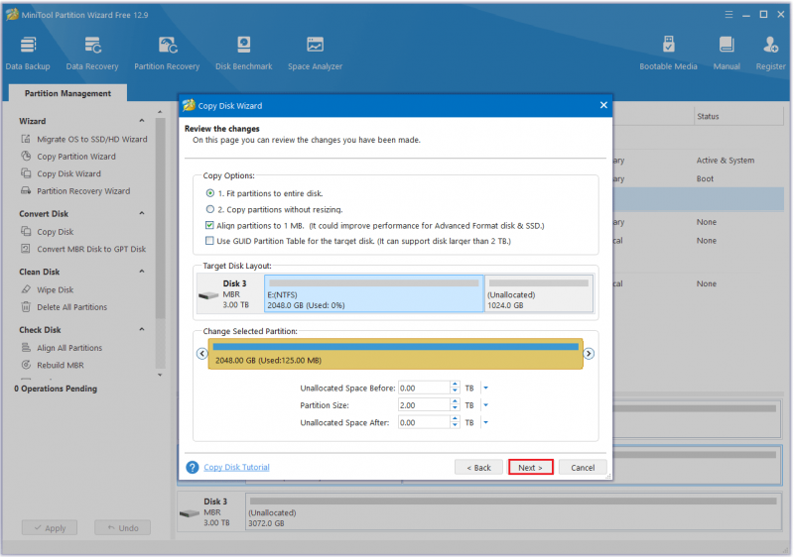Collapse the Convert Disk section

coord(142,213)
